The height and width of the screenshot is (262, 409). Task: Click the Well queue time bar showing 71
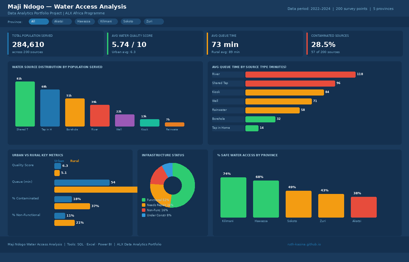[279, 101]
